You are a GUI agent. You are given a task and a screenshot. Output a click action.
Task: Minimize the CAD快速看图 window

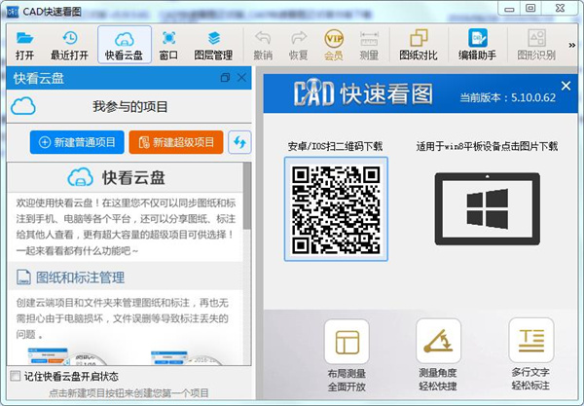(x=509, y=9)
